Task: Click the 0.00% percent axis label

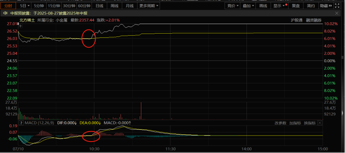Action: click(329, 61)
